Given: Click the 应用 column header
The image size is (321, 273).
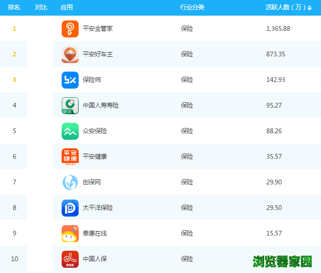Looking at the screenshot, I should (x=67, y=8).
